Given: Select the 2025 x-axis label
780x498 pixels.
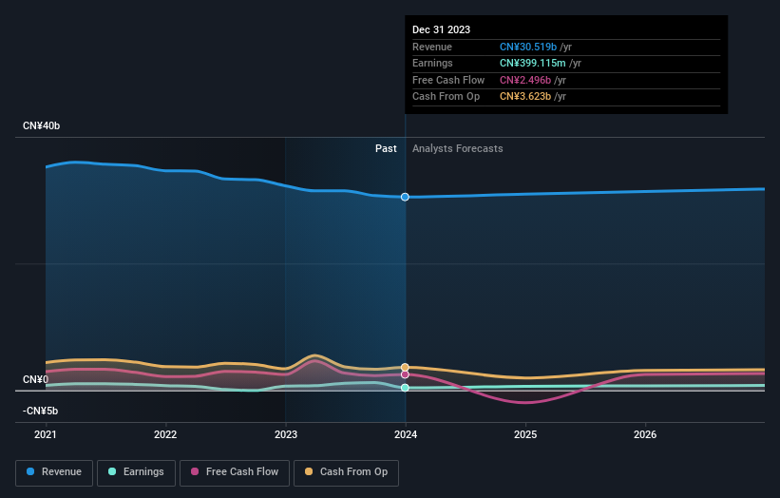Looking at the screenshot, I should [525, 434].
